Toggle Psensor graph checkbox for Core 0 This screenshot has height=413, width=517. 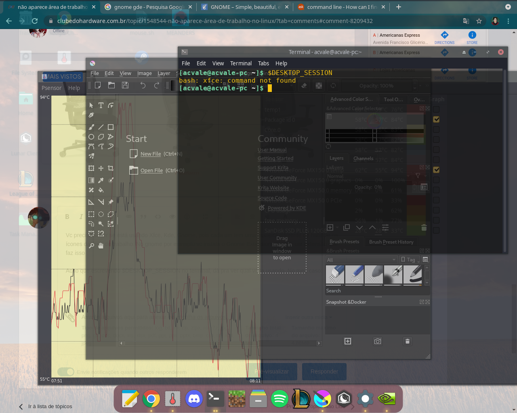tap(436, 129)
